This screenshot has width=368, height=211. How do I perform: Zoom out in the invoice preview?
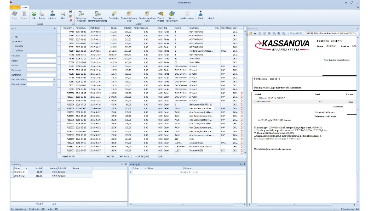click(x=274, y=33)
